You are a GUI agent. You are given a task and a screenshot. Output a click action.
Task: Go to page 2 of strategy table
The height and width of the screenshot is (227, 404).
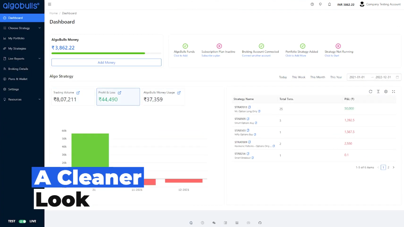[388, 168]
